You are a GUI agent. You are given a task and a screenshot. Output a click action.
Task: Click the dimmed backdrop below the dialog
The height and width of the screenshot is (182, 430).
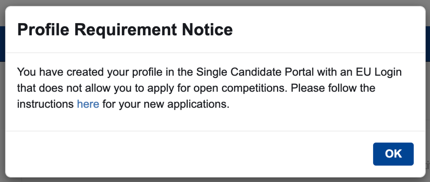[215, 180]
